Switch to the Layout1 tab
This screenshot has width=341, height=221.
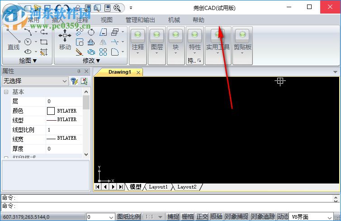click(x=158, y=187)
